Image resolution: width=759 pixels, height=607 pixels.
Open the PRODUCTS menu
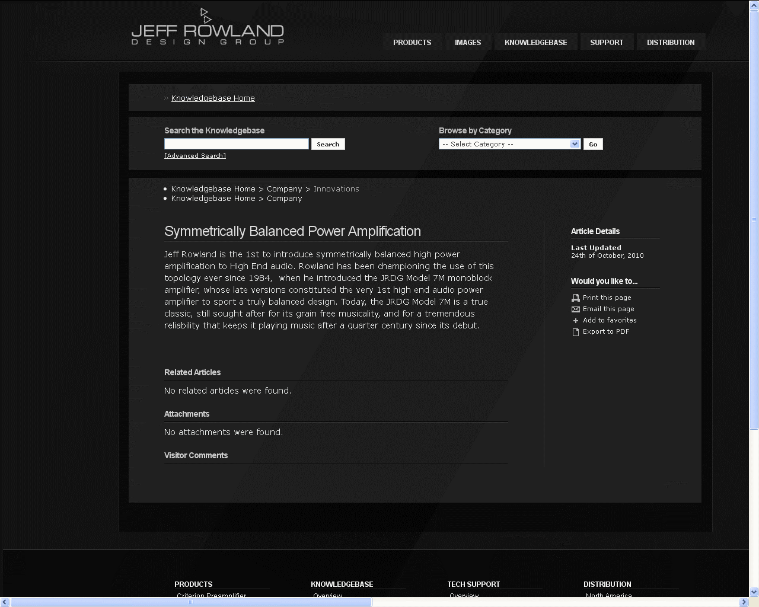pos(412,42)
